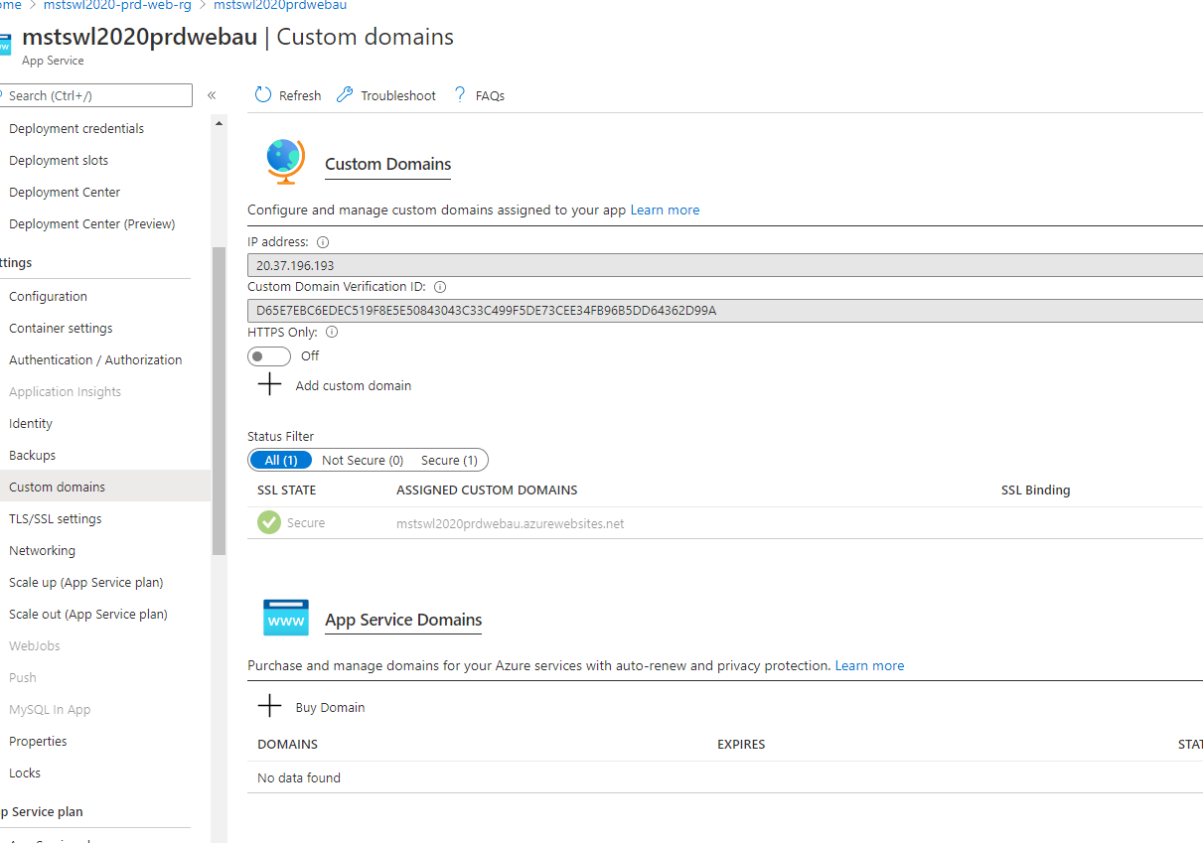The image size is (1203, 843).
Task: Click Learn more link under App Service Domains
Action: pos(869,666)
